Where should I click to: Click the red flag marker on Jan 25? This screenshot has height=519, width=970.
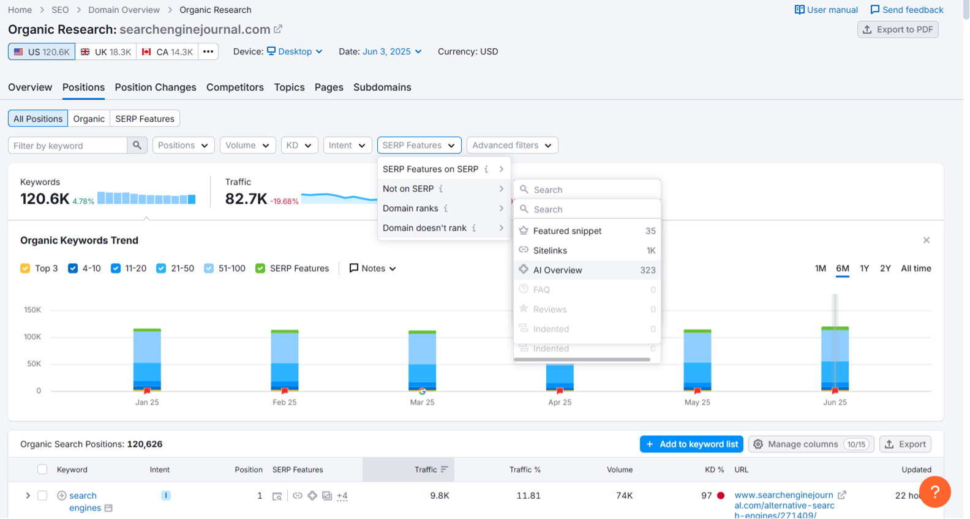coord(147,390)
